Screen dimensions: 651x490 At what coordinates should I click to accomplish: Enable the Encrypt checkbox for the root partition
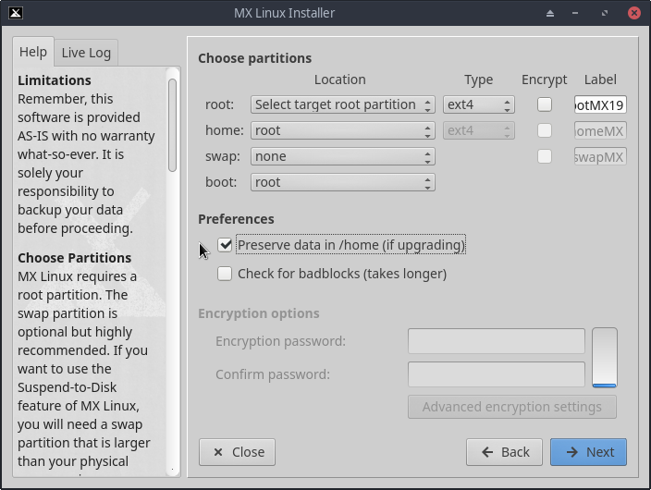click(x=545, y=104)
